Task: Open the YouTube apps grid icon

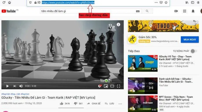Action: pyautogui.click(x=185, y=11)
